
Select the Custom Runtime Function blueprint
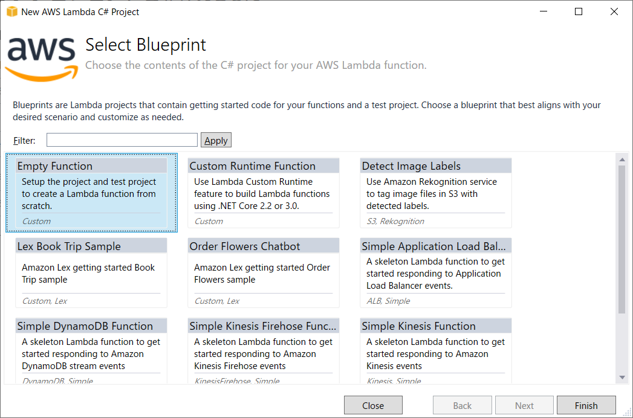pos(264,193)
